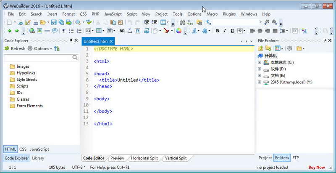This screenshot has width=336, height=173.
Task: Open the color wheel picker icon
Action: click(x=179, y=31)
